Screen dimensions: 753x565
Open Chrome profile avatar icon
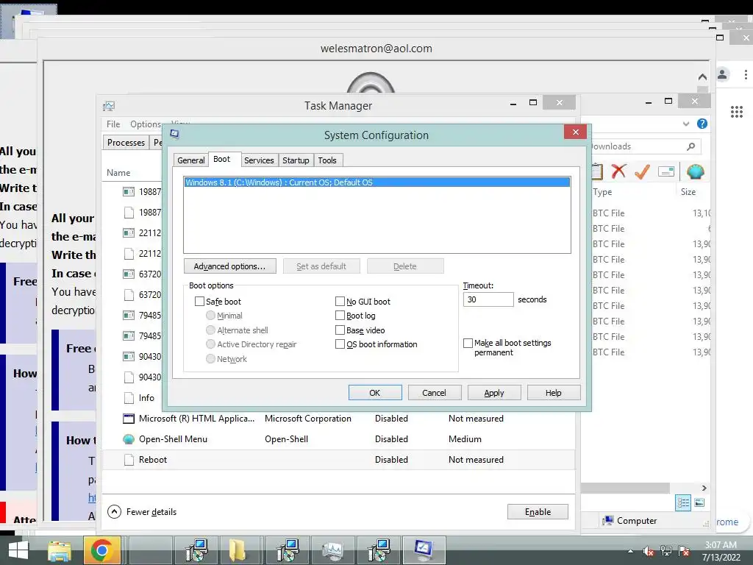click(722, 75)
